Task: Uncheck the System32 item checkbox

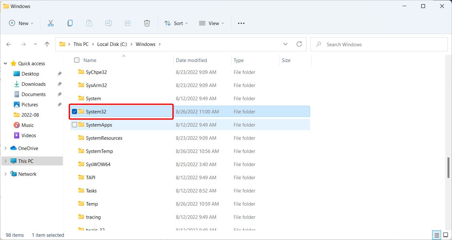Action: [74, 111]
